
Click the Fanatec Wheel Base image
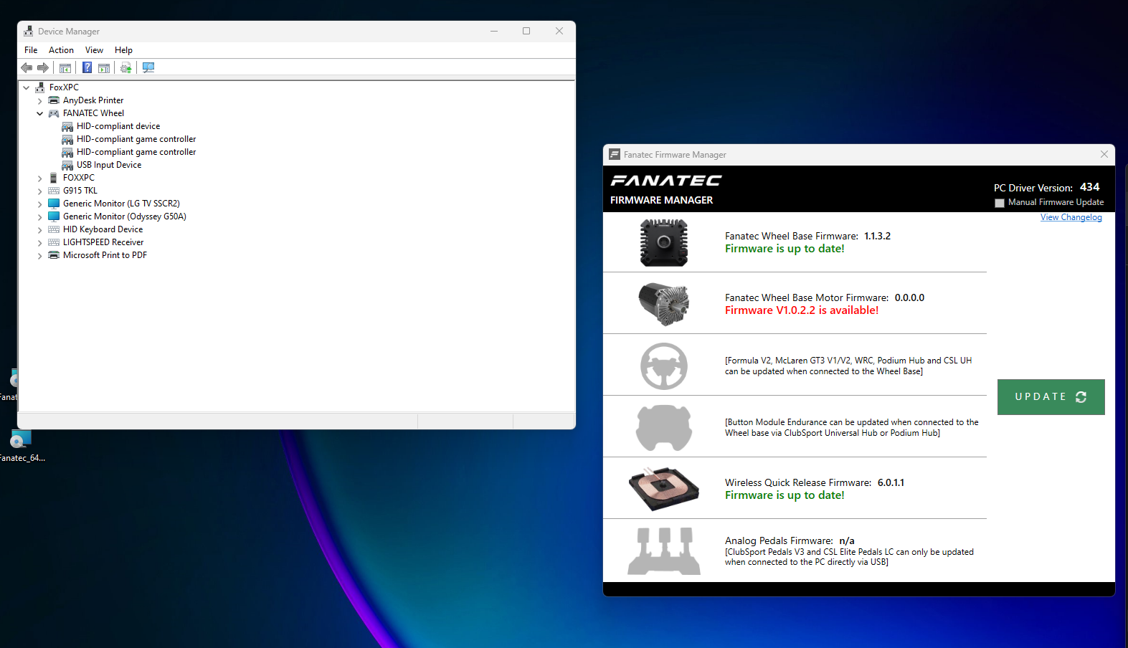click(x=664, y=243)
